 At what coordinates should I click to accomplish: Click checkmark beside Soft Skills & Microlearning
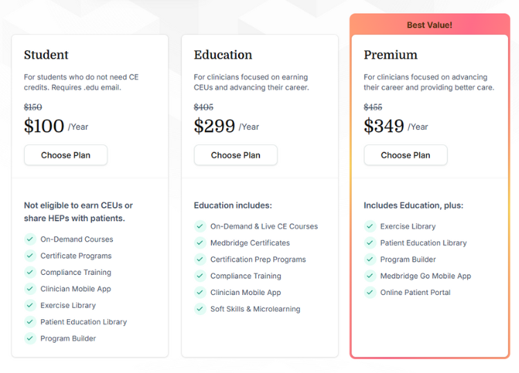point(200,309)
